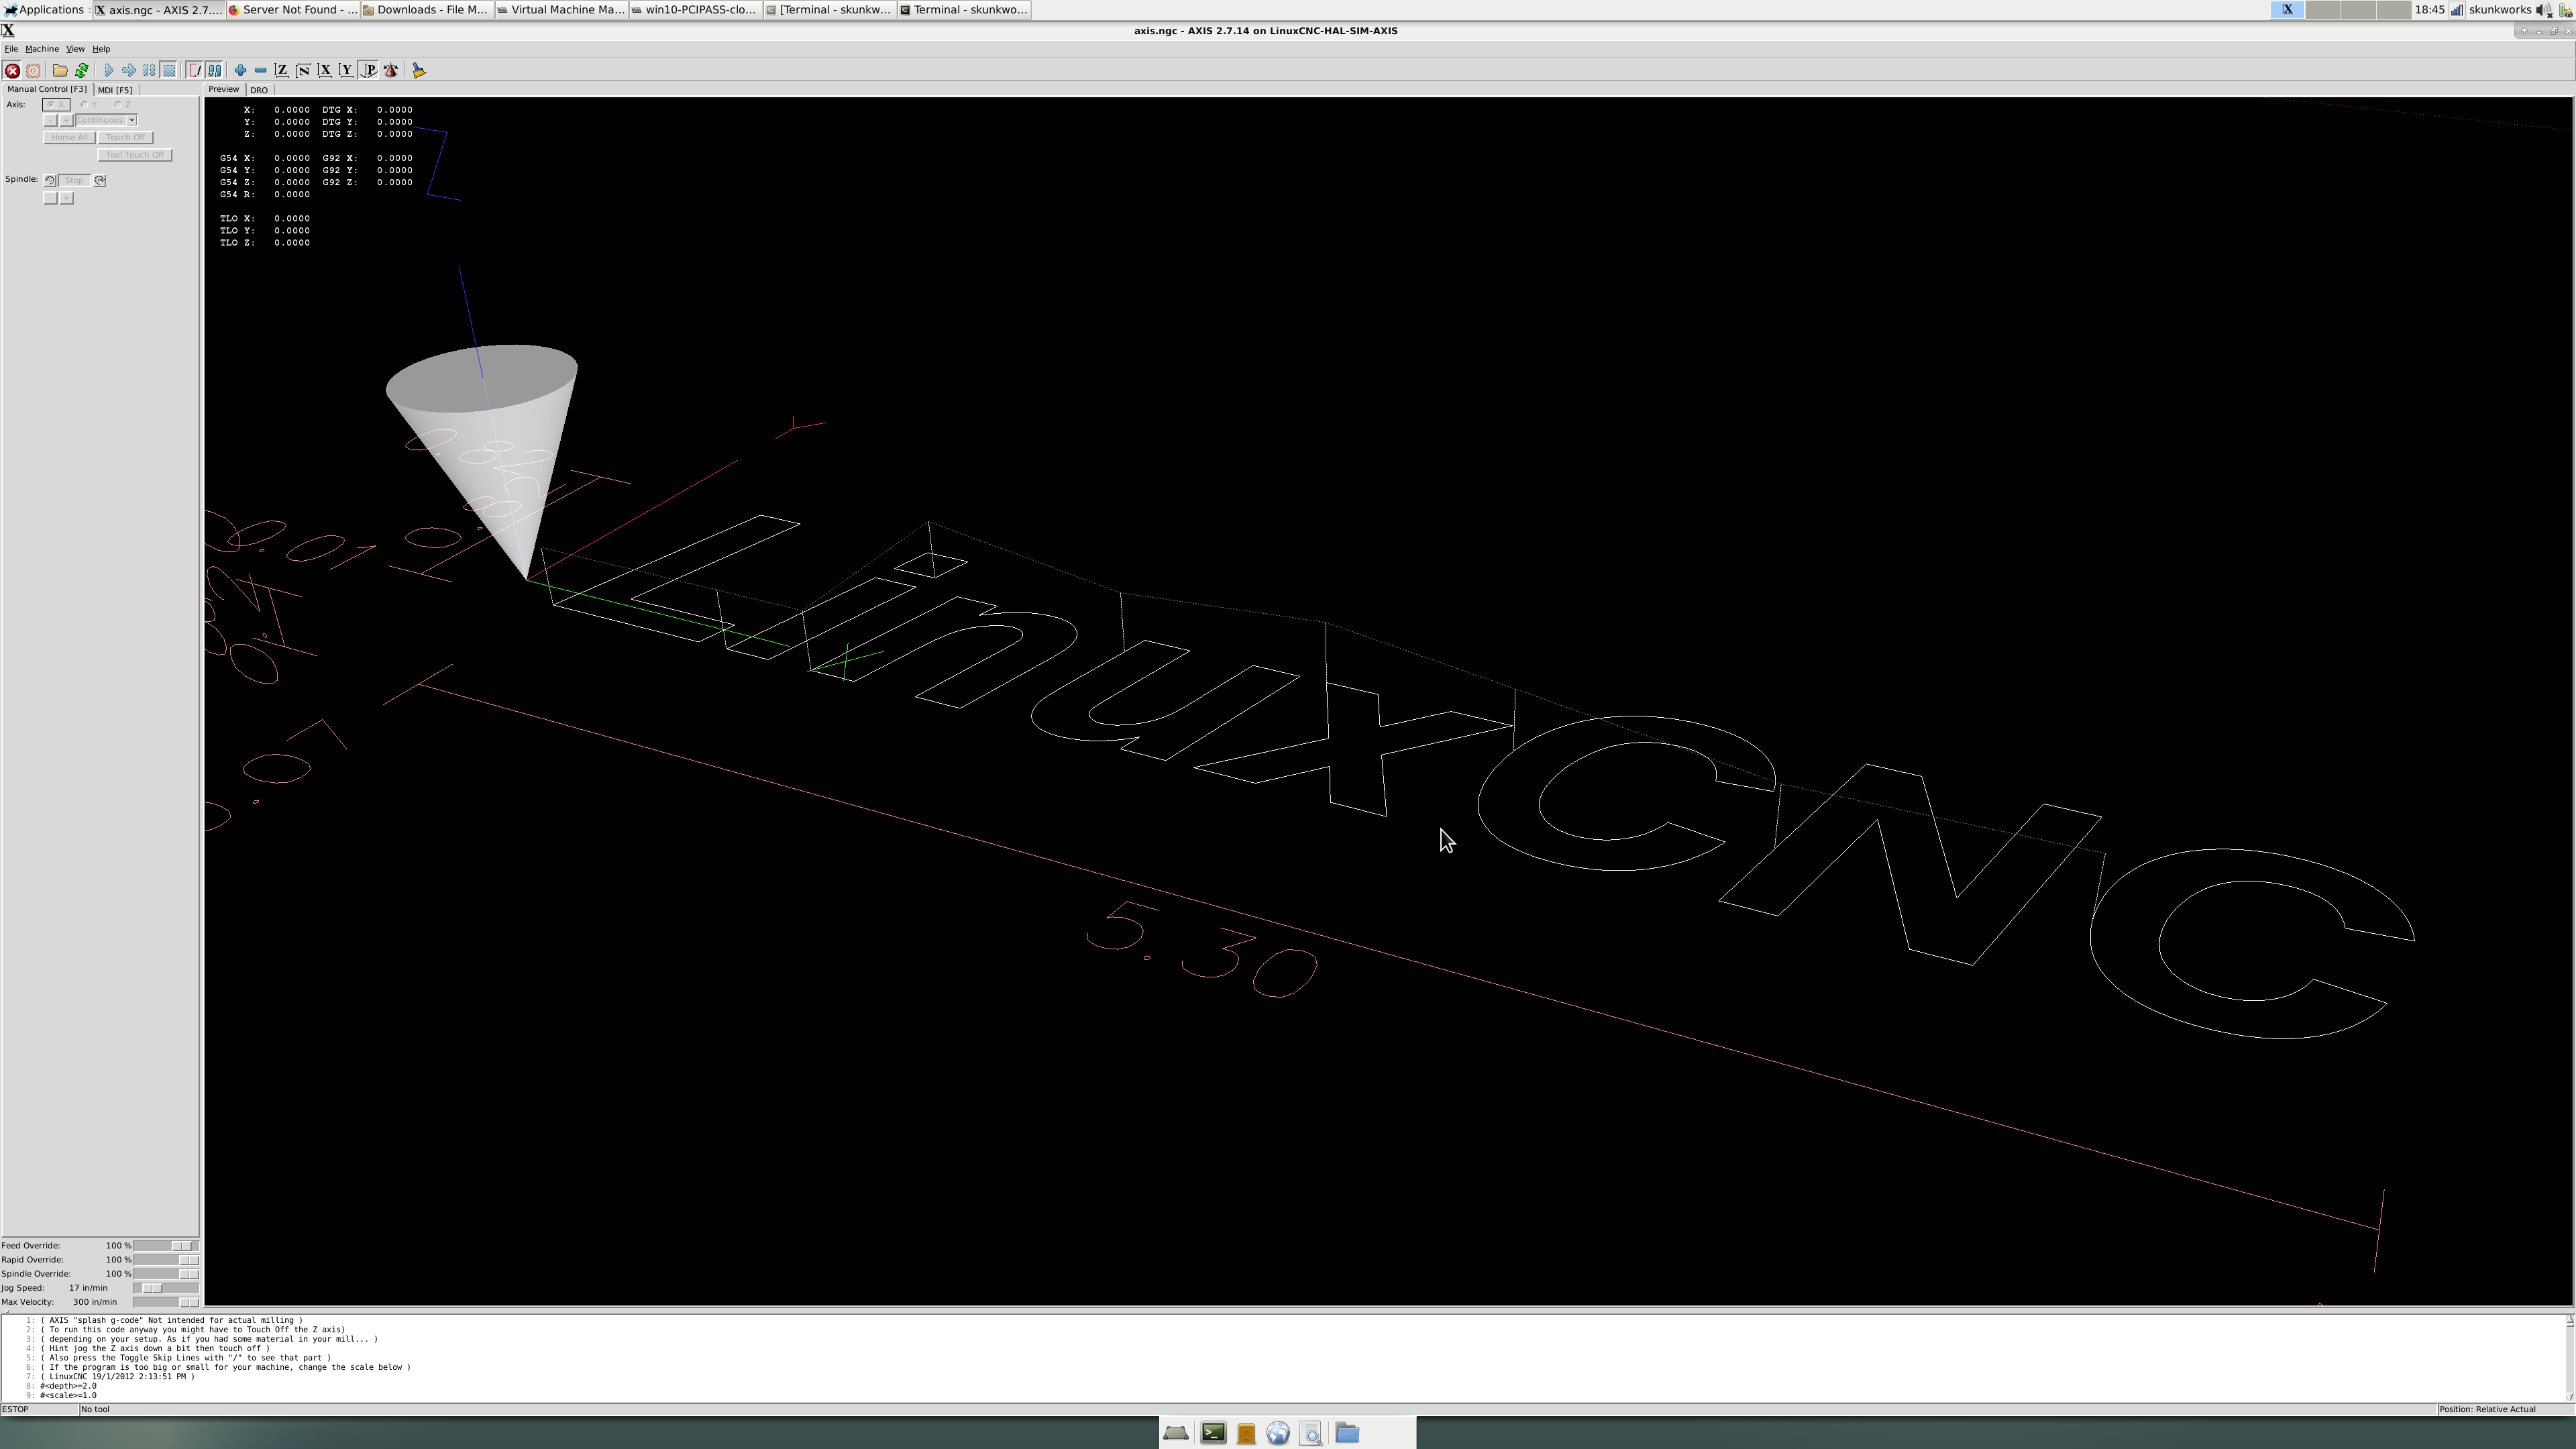The height and width of the screenshot is (1449, 2576).
Task: Reload the current file with green arrows
Action: click(x=81, y=70)
